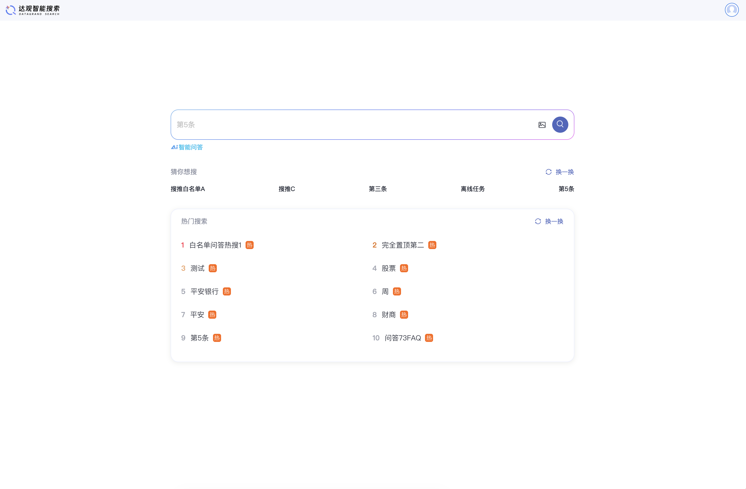Viewport: 746px width, 489px height.
Task: Select suggestion 第三条
Action: point(378,189)
